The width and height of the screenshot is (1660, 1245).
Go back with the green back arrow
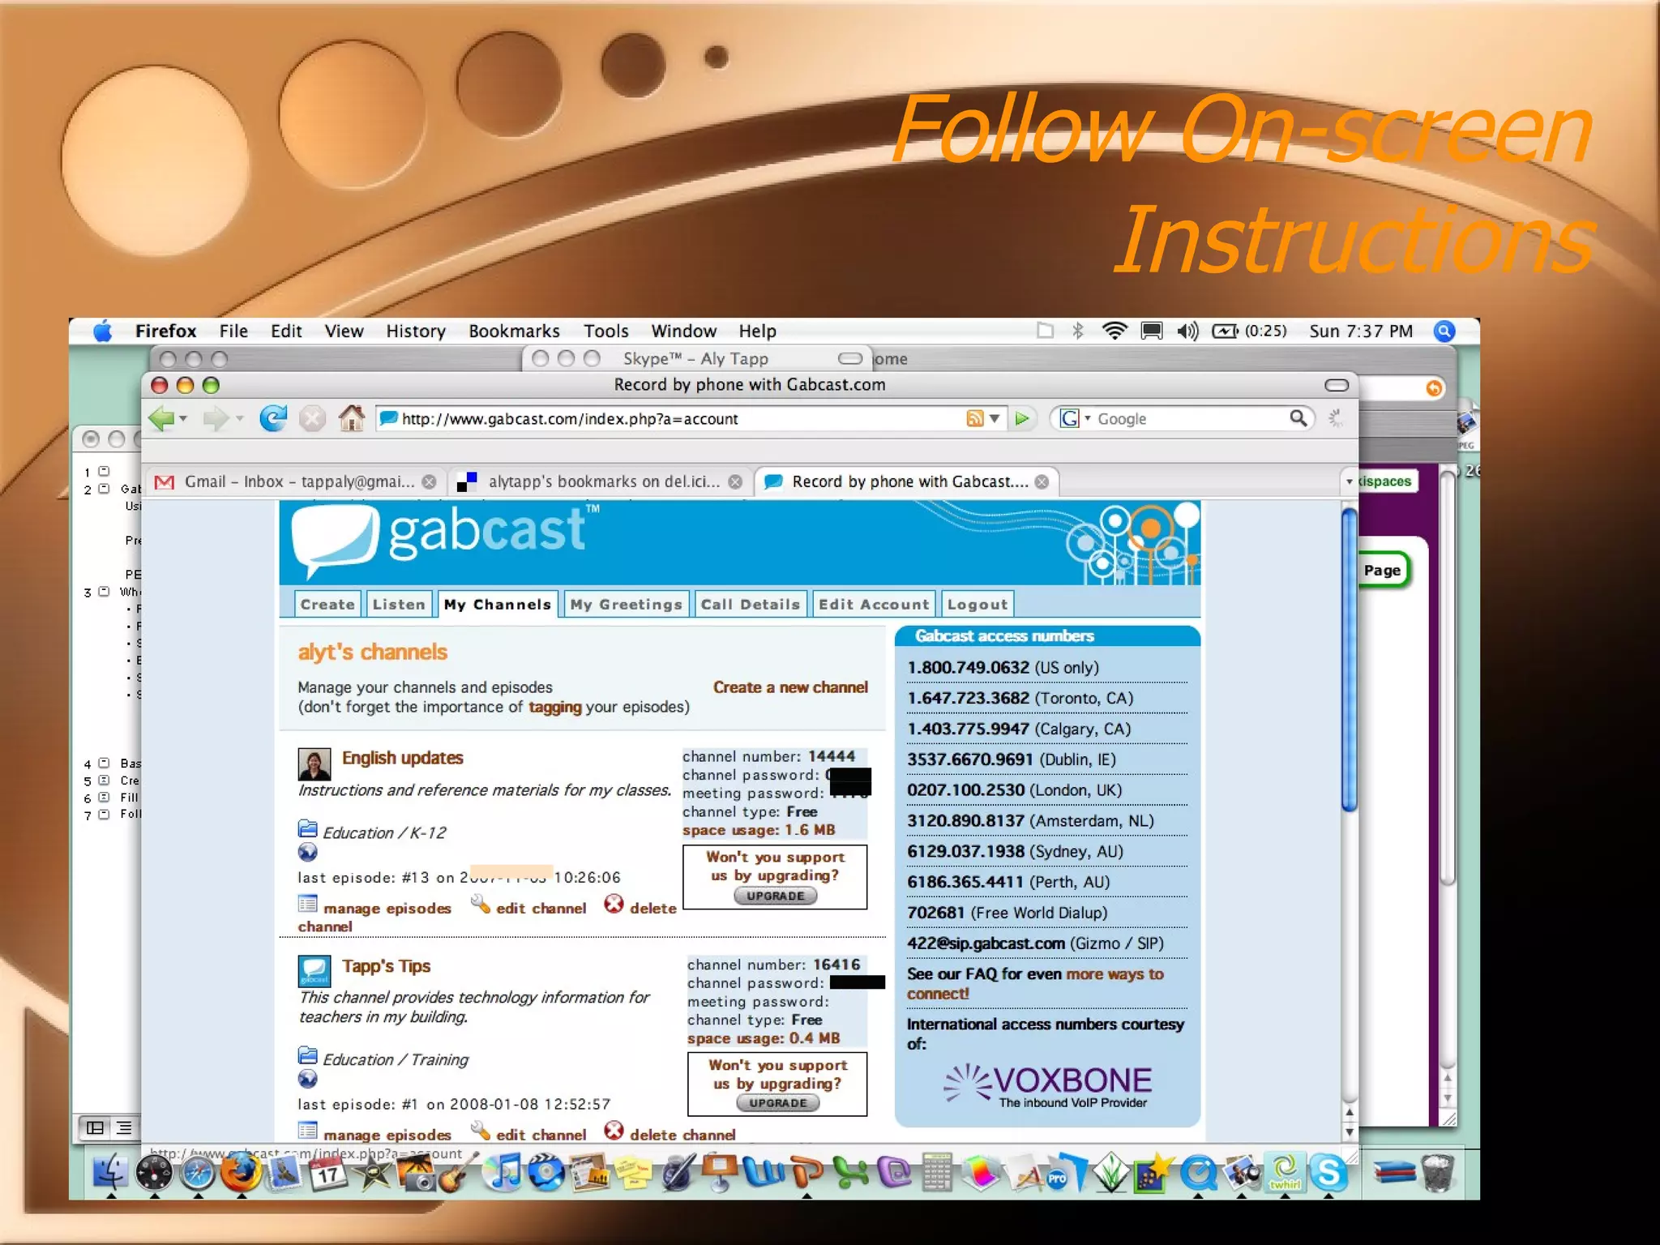coord(160,419)
